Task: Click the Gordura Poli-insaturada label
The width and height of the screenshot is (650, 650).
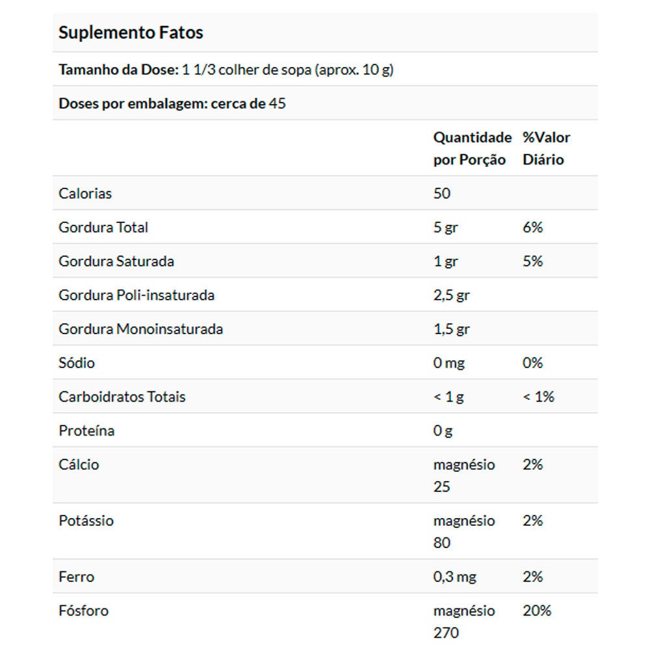Action: point(136,295)
